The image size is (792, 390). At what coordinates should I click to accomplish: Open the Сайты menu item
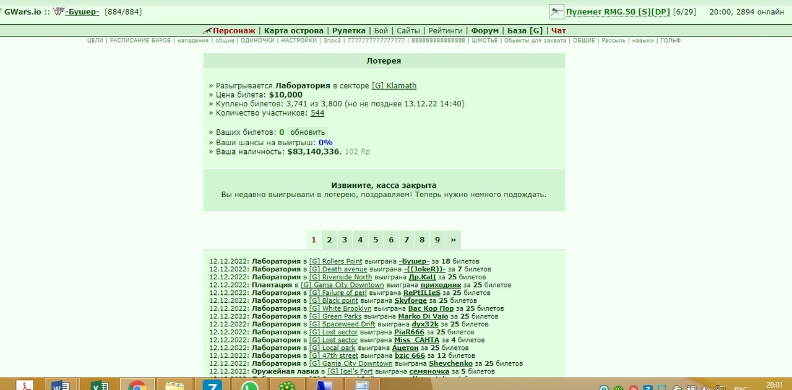408,31
